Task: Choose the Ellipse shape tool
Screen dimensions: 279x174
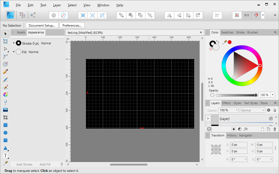Action: pos(5,133)
